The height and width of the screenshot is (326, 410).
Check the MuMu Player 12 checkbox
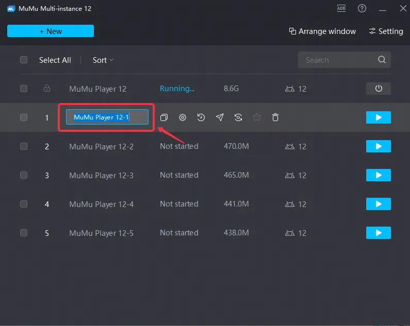tap(24, 89)
